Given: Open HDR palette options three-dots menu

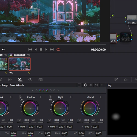Looking at the screenshot, I should click(x=103, y=85).
